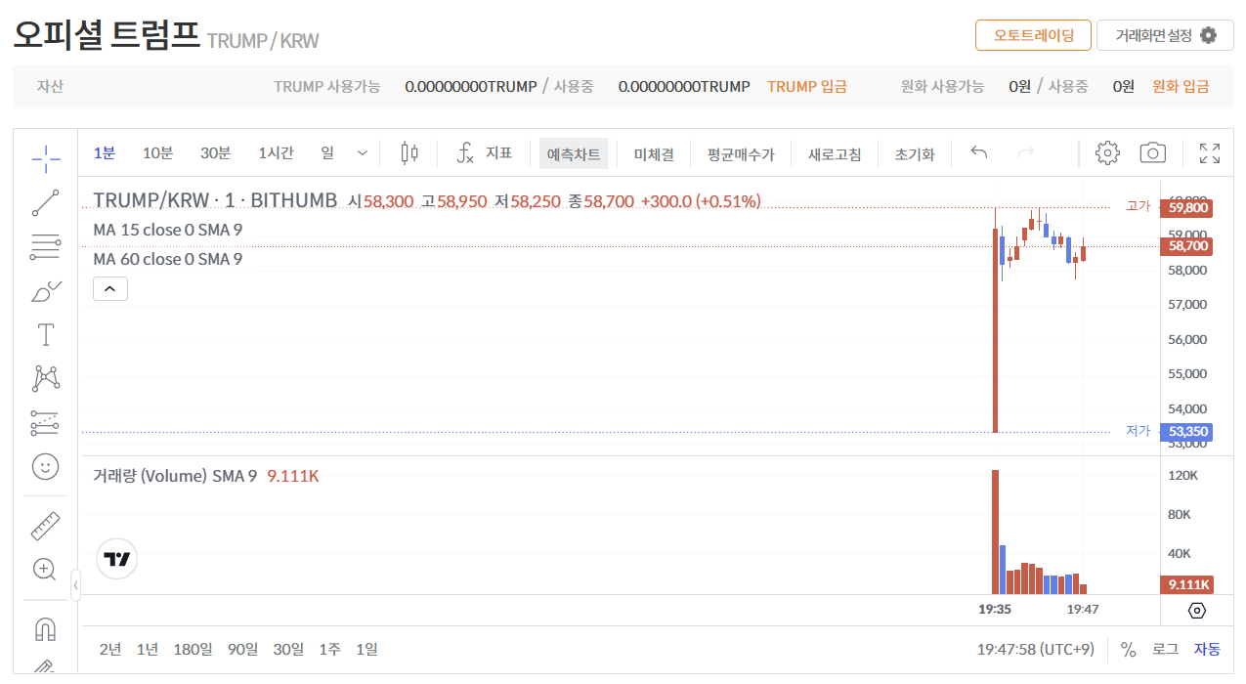
Task: Open 오토트레이딩 auto trading
Action: coord(1033,35)
